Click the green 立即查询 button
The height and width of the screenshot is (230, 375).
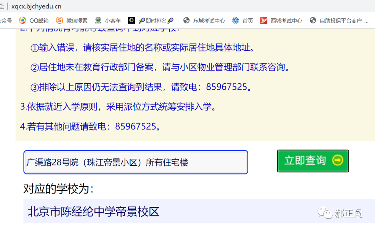pos(313,161)
